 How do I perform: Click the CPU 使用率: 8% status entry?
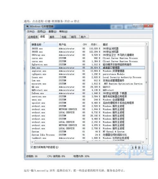click(x=56, y=156)
